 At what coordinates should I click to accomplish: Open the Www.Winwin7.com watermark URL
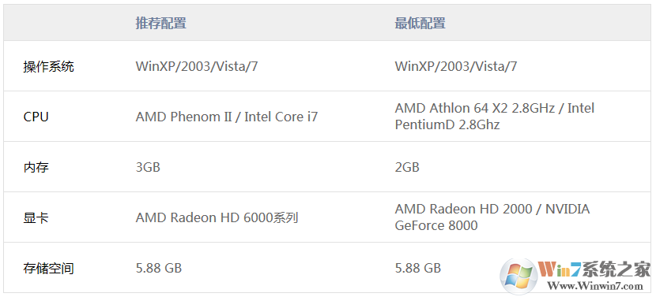[x=595, y=286]
